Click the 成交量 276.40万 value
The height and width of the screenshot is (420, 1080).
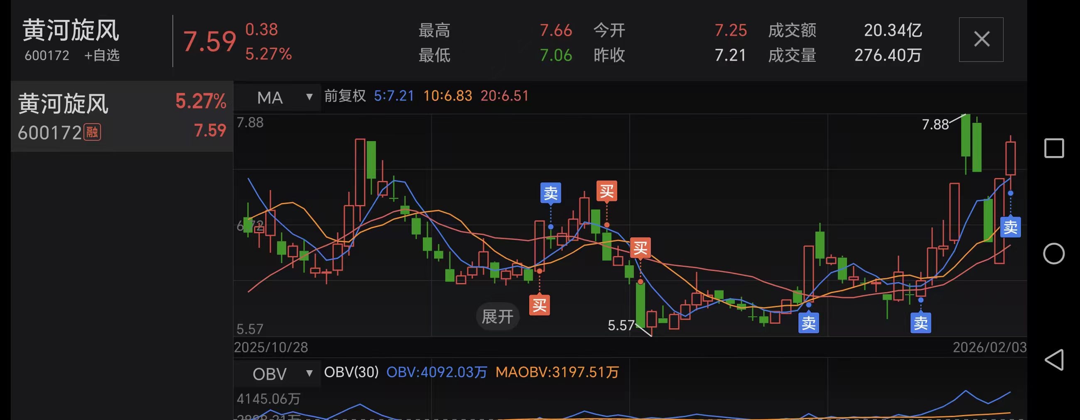888,55
